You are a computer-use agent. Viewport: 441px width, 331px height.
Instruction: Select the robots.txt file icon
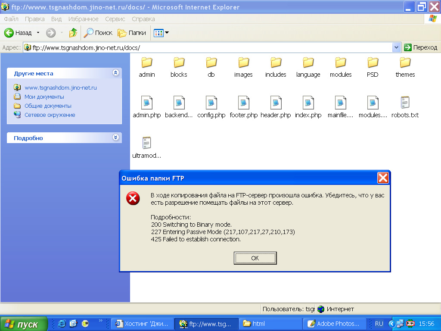405,103
